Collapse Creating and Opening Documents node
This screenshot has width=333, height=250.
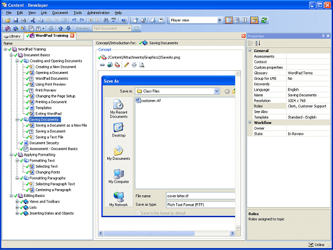coord(17,61)
